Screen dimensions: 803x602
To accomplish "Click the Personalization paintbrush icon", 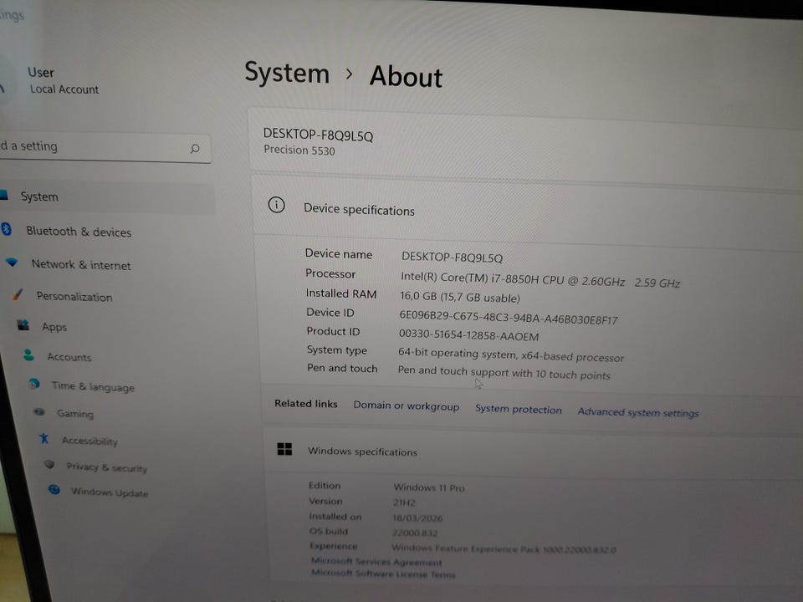I will pos(18,293).
